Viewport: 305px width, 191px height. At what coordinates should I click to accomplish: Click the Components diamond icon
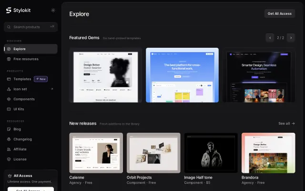point(9,99)
